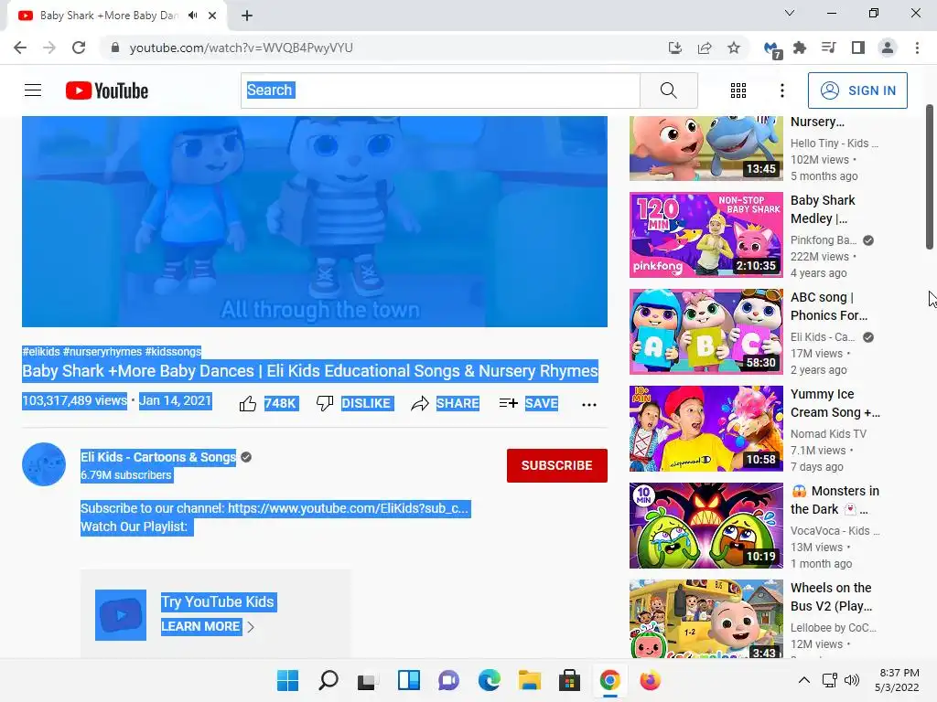Go to the YouTube home logo
This screenshot has height=702, width=937.
pos(107,90)
